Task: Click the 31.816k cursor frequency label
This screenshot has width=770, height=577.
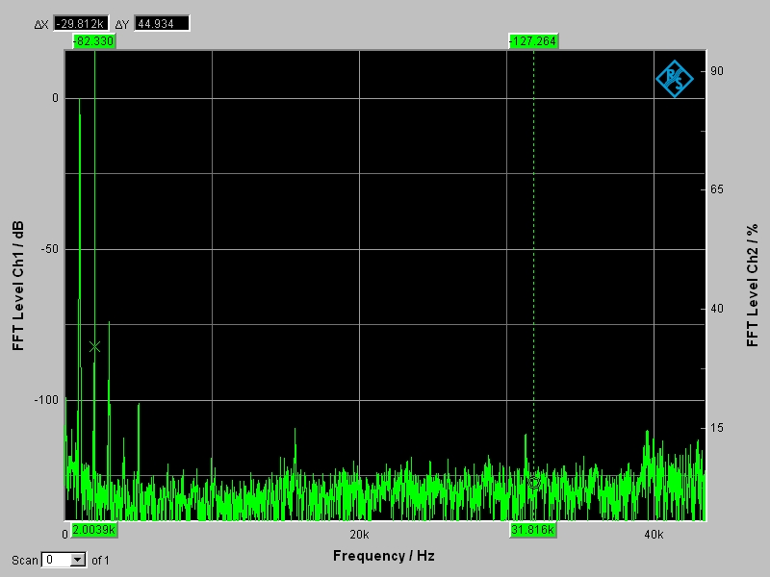Action: pyautogui.click(x=533, y=530)
